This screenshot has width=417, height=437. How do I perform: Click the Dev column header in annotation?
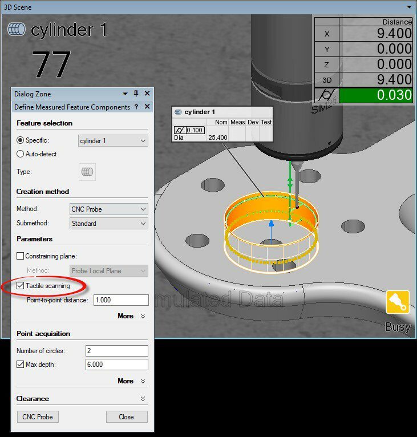253,122
